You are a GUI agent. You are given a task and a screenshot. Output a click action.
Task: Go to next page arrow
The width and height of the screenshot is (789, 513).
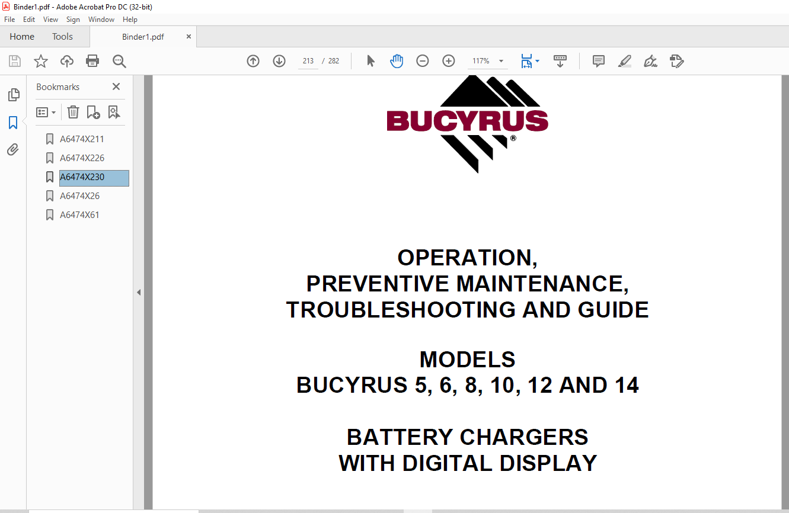click(x=279, y=61)
